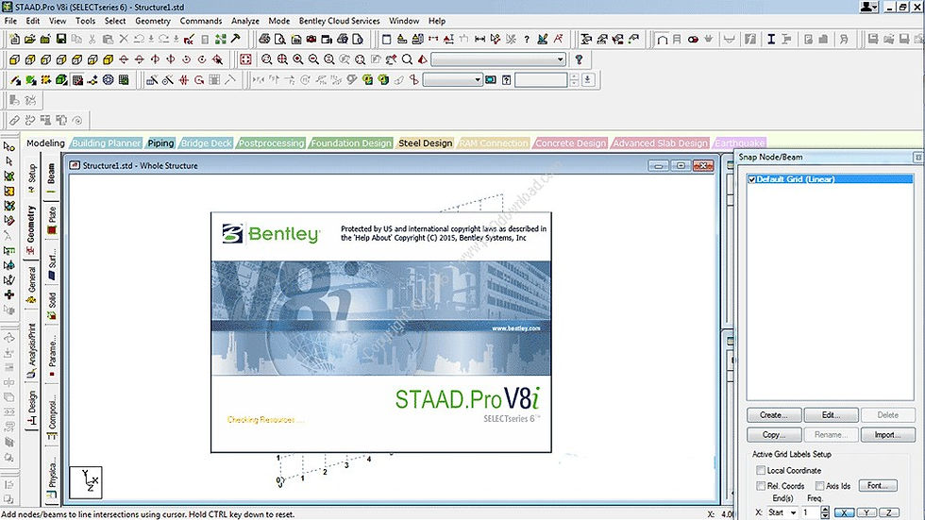Toggle the X axis label button
Viewport: 925px width, 520px height.
pos(844,513)
